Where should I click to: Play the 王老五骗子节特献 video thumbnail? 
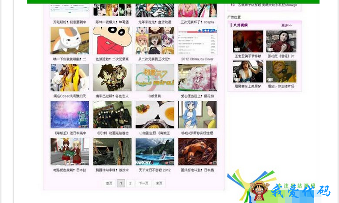click(248, 41)
